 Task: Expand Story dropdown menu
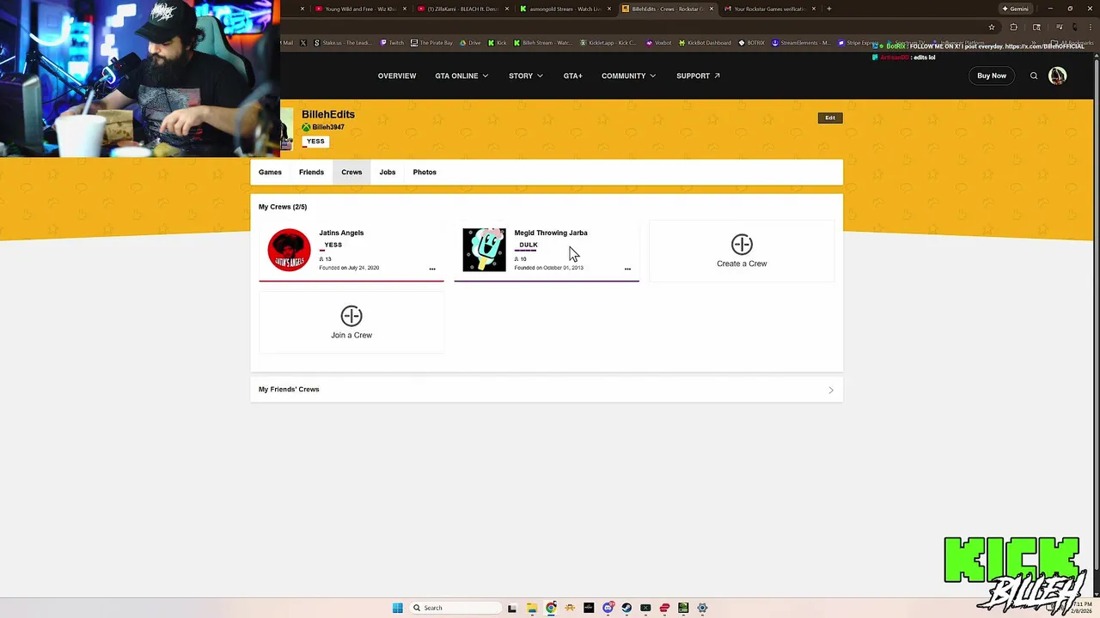click(526, 76)
